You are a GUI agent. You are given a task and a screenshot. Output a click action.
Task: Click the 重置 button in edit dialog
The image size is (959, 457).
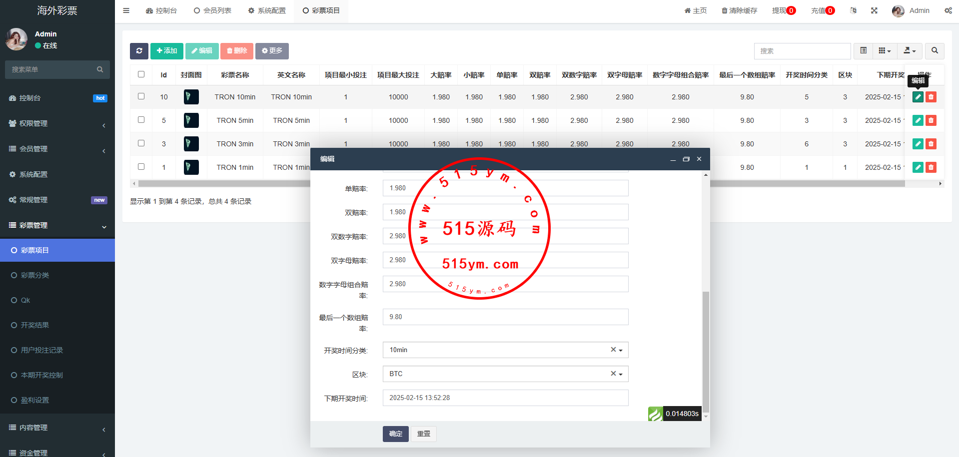pyautogui.click(x=424, y=434)
